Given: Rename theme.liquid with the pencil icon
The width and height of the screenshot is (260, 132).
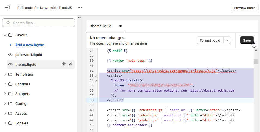Looking at the screenshot, I should point(70,64).
